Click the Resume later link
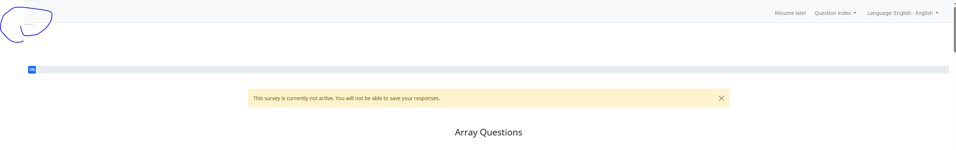The width and height of the screenshot is (956, 150). pos(790,13)
